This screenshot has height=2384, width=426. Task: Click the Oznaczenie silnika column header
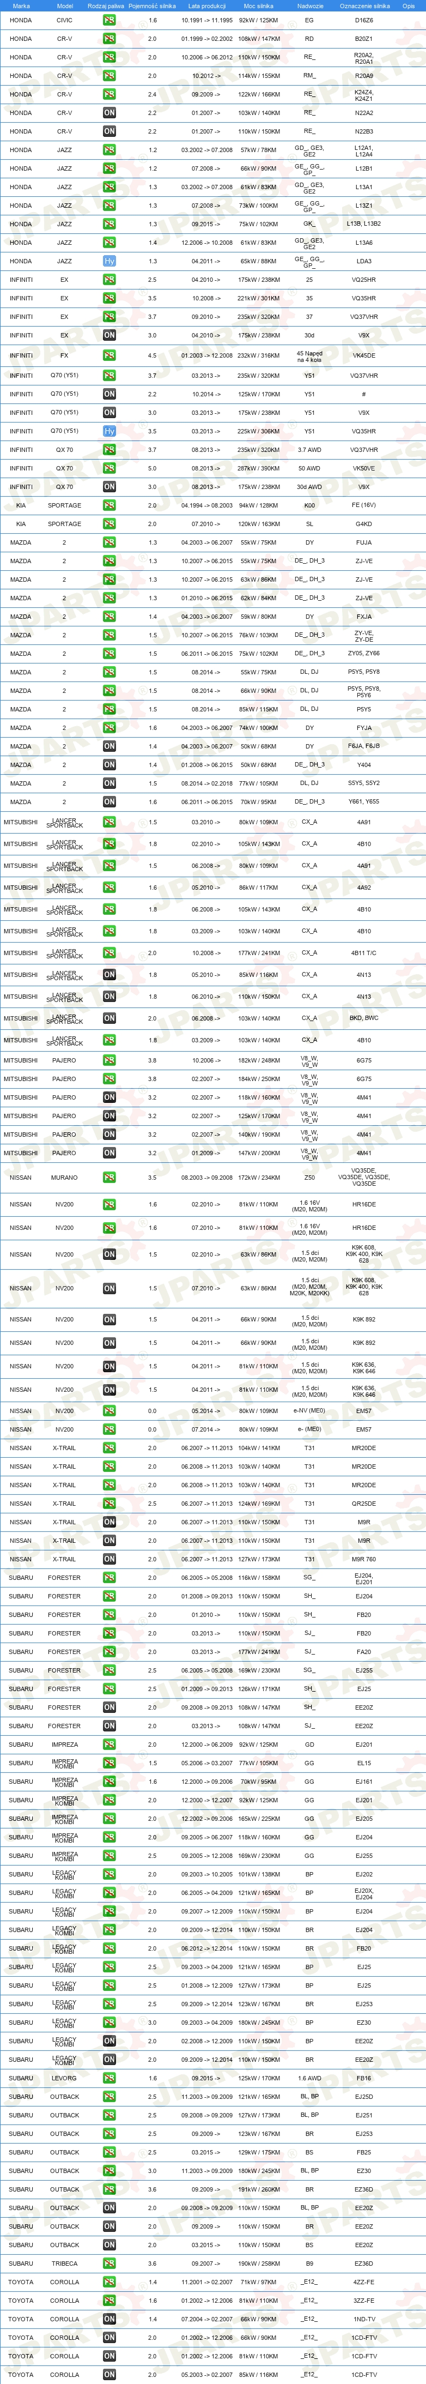tap(364, 5)
